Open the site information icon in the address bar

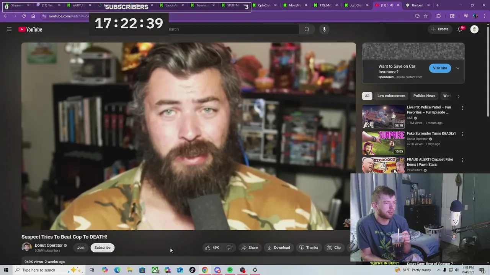point(44,16)
